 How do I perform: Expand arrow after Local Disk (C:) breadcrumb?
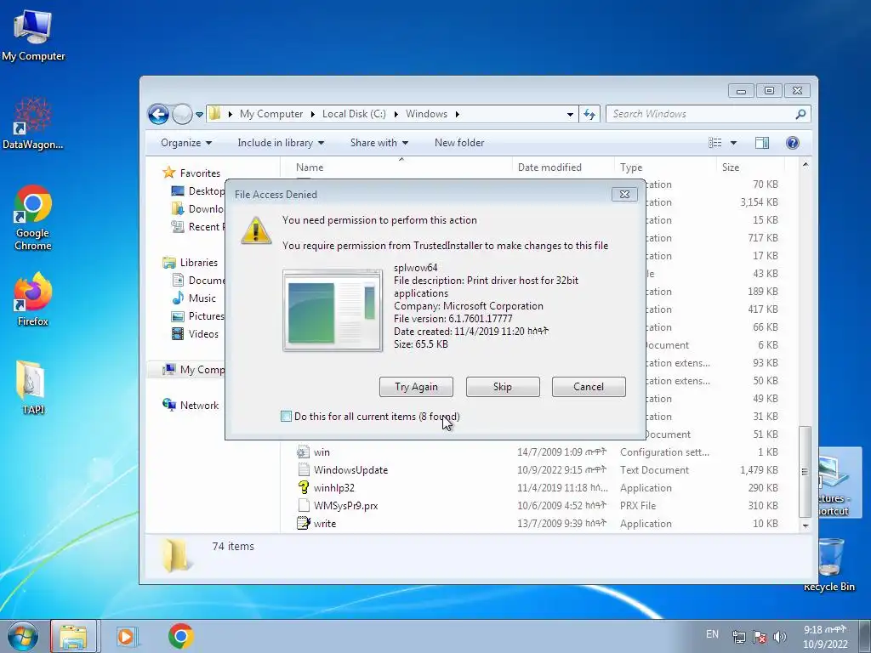pyautogui.click(x=396, y=115)
